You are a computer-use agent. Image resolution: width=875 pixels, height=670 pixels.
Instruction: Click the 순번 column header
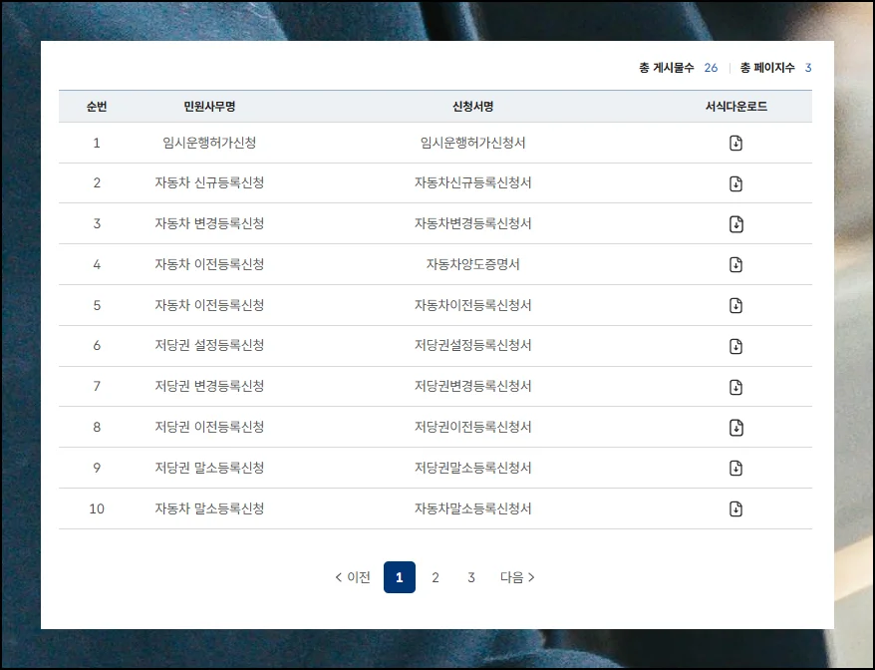tap(97, 106)
